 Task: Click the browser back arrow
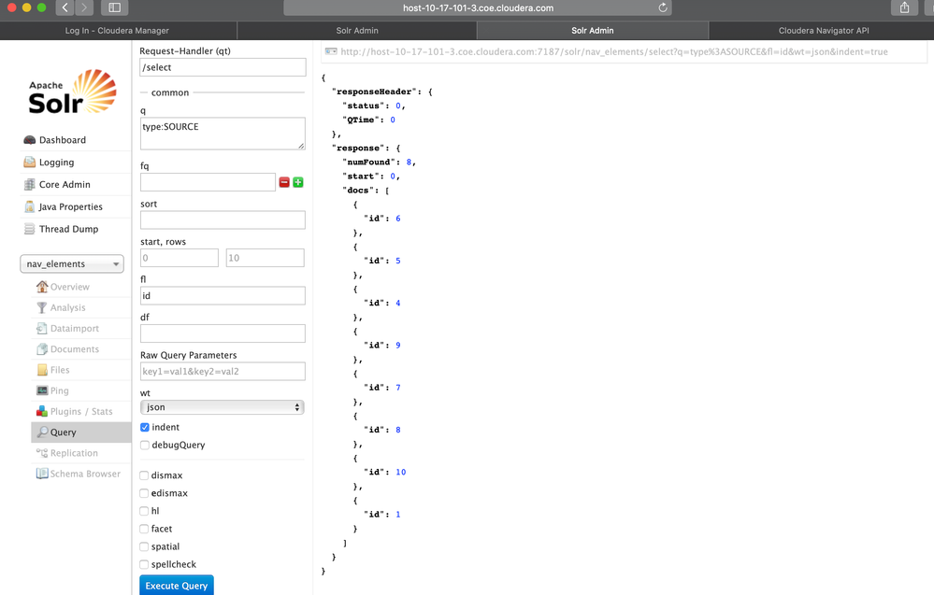point(65,7)
